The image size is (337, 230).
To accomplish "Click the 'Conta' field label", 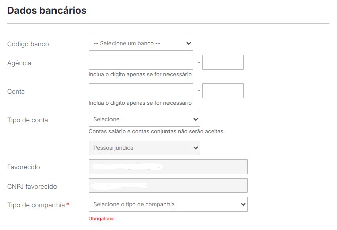I will pos(16,92).
